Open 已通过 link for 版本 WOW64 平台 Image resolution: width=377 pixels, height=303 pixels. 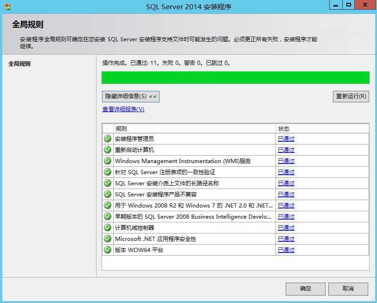point(286,250)
